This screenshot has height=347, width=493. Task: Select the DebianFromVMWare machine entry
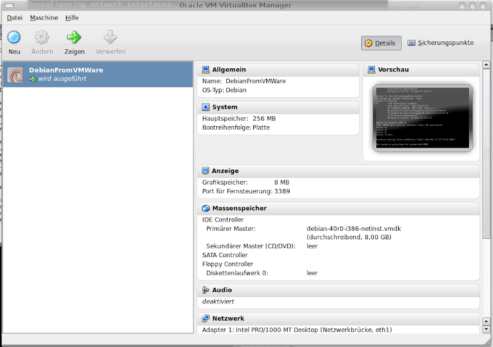pos(98,74)
